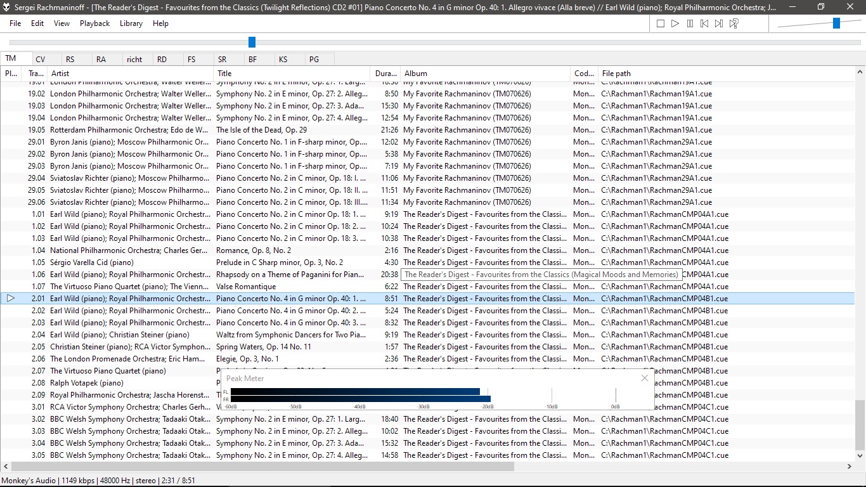Switch to the richt playlist tab
This screenshot has height=487, width=866.
[x=134, y=59]
